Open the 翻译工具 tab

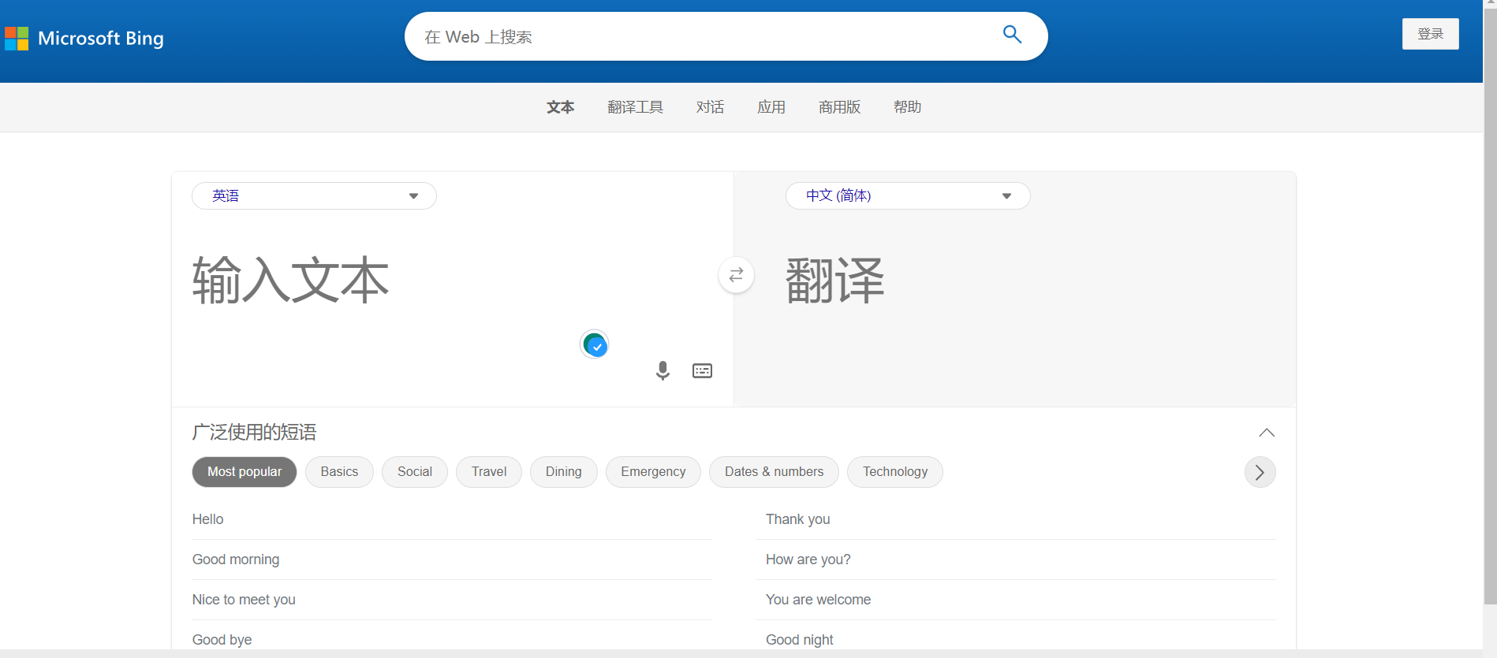pyautogui.click(x=635, y=107)
